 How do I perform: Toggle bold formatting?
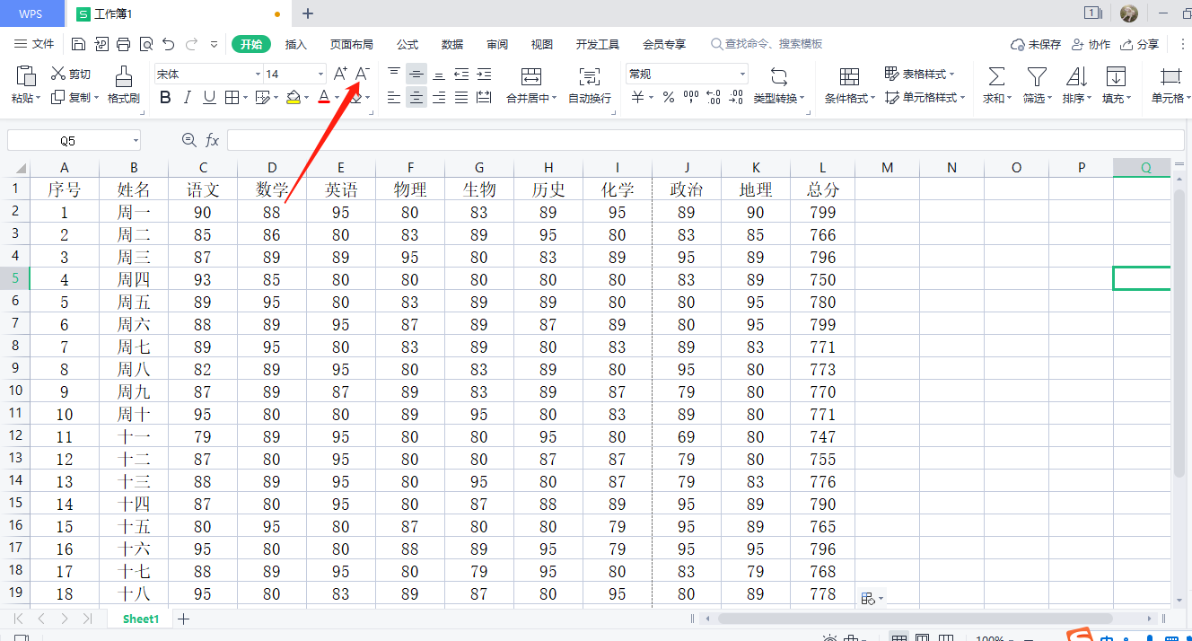click(165, 98)
